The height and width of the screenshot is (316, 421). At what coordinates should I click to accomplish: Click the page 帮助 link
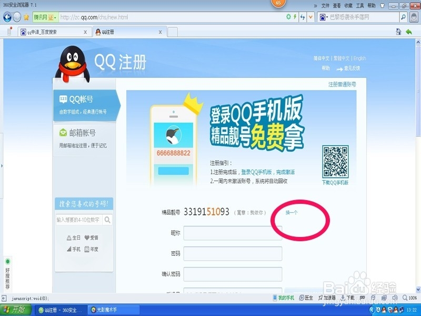pos(326,68)
